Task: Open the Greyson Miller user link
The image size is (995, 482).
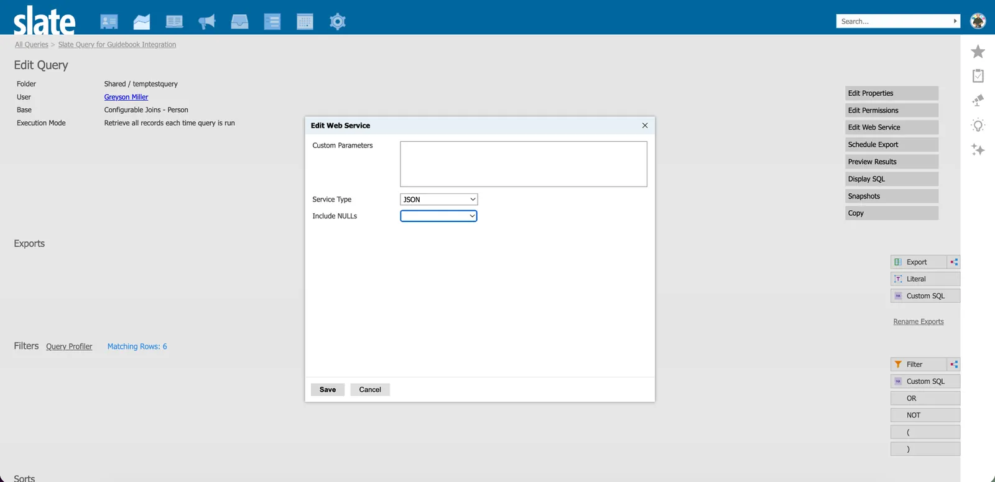Action: click(x=126, y=97)
